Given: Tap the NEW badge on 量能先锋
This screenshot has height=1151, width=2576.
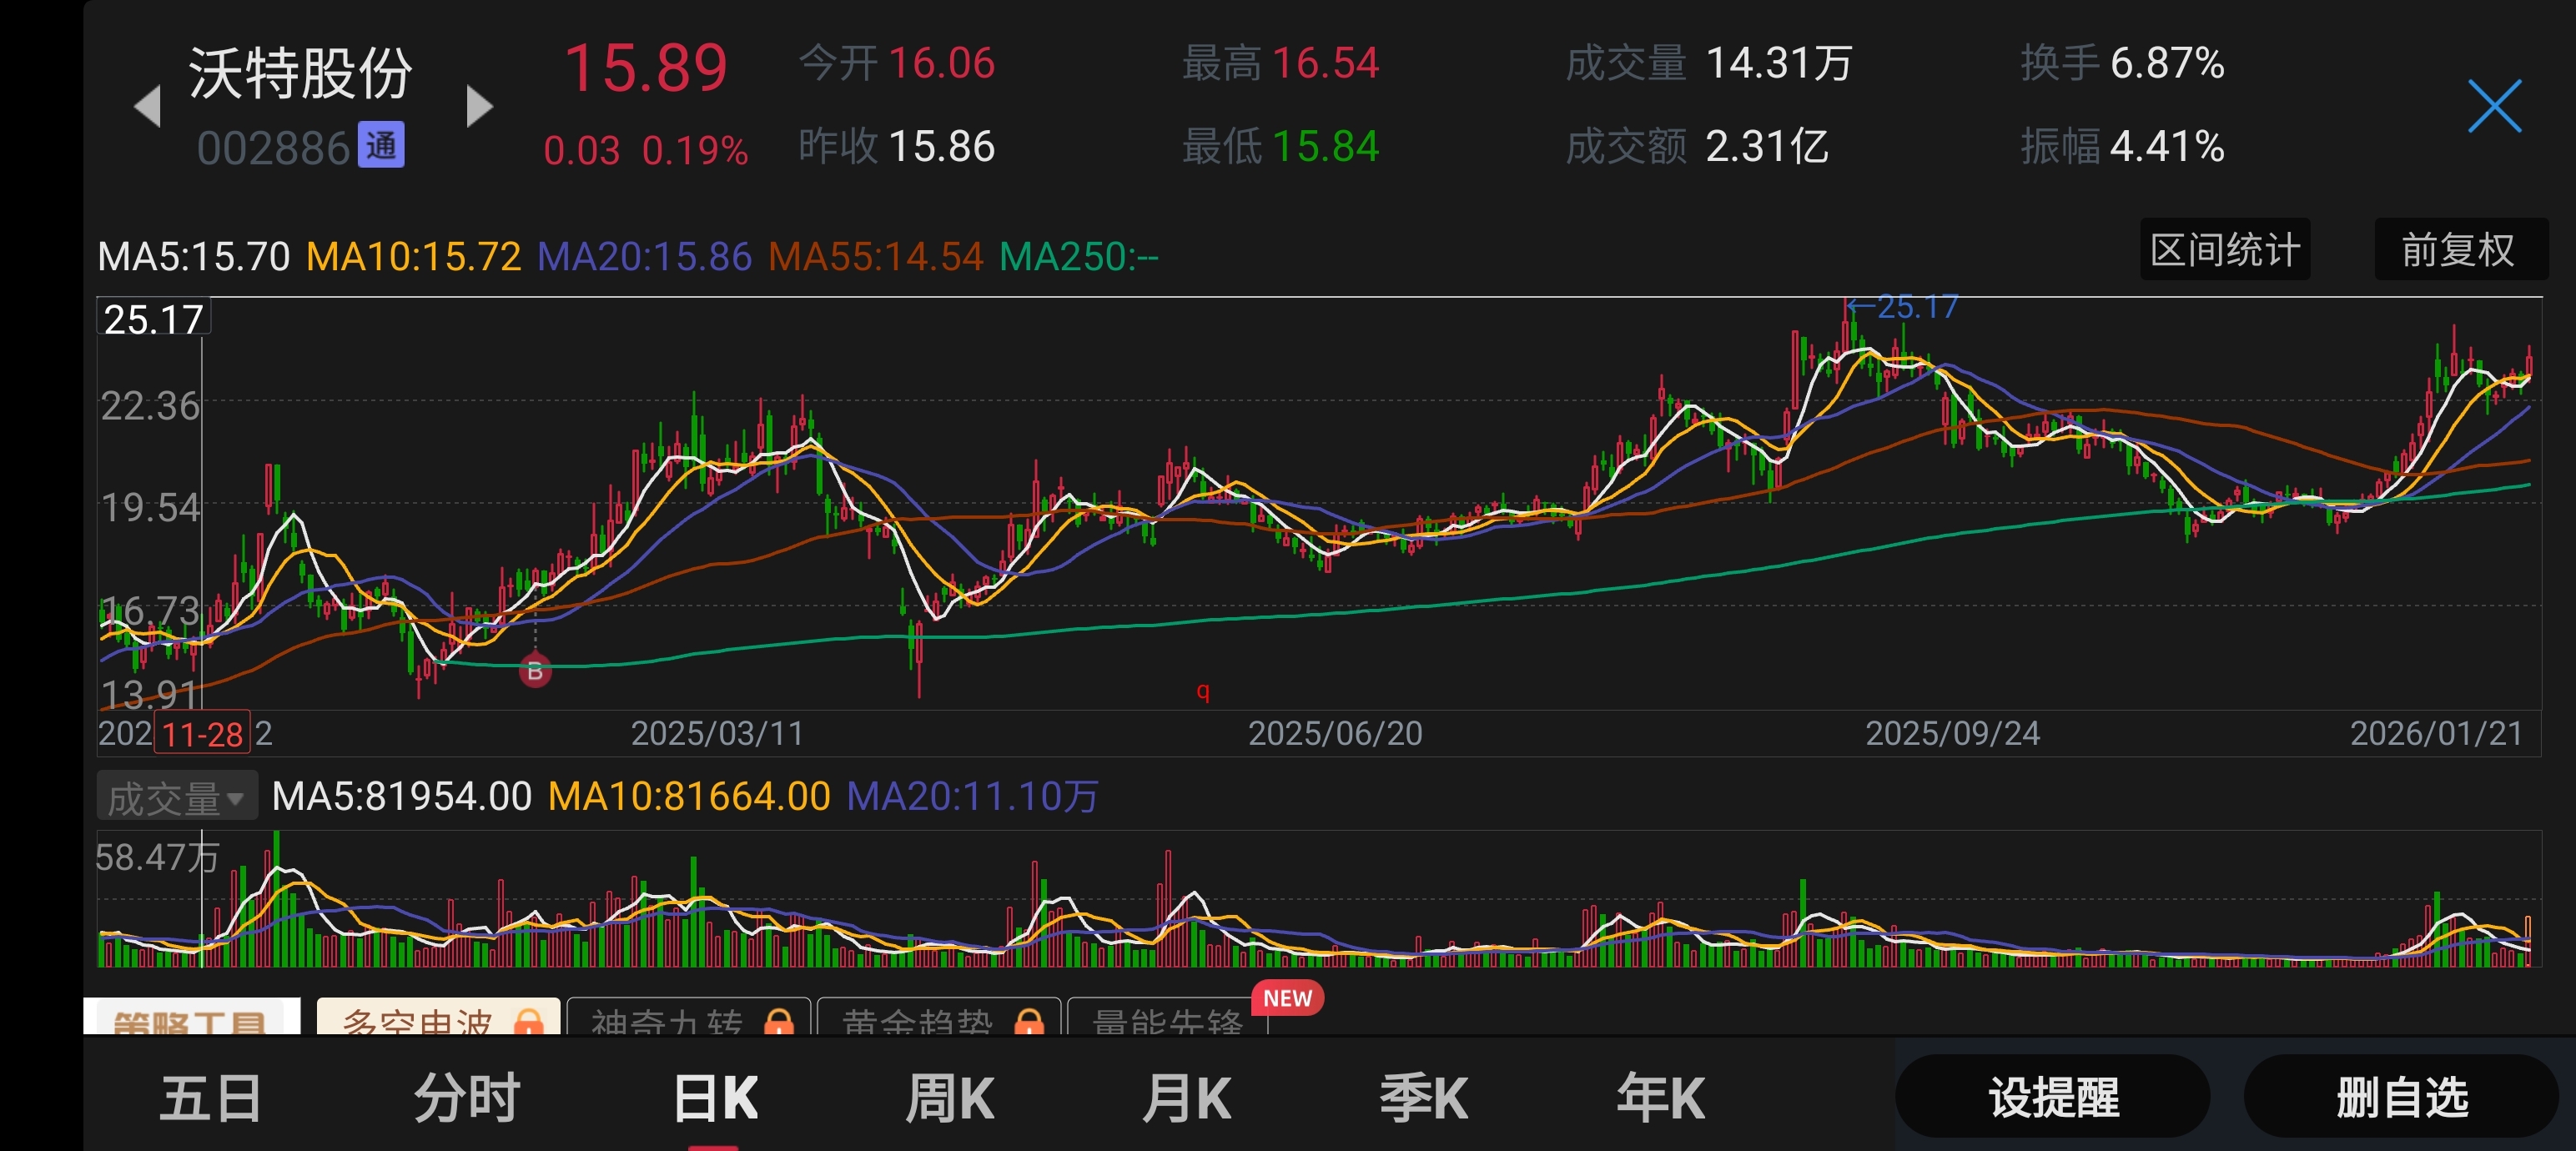Looking at the screenshot, I should tap(1287, 998).
